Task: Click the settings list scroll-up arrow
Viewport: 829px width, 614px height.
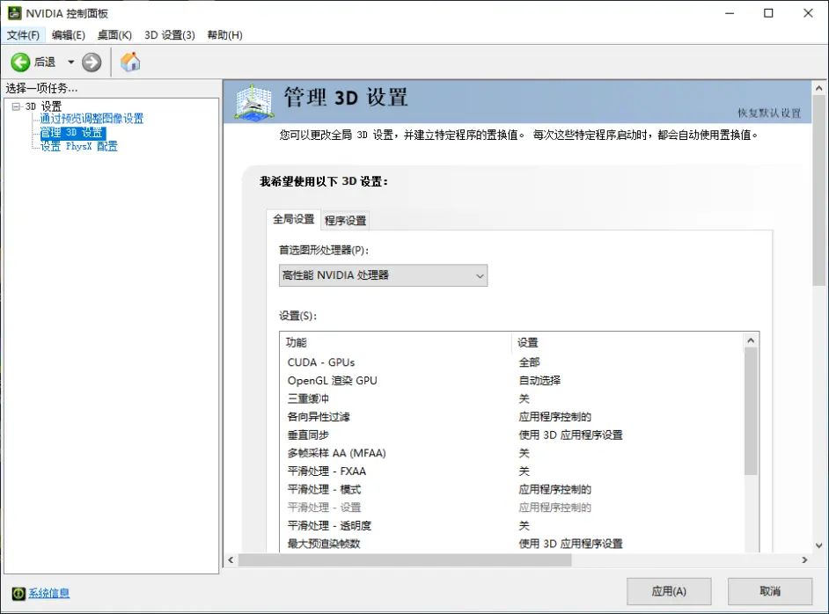Action: pos(751,340)
